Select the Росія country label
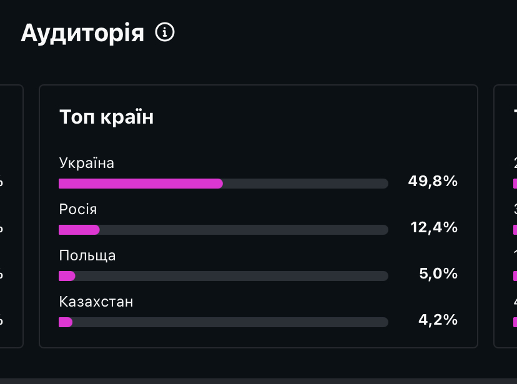This screenshot has width=517, height=384. (78, 209)
